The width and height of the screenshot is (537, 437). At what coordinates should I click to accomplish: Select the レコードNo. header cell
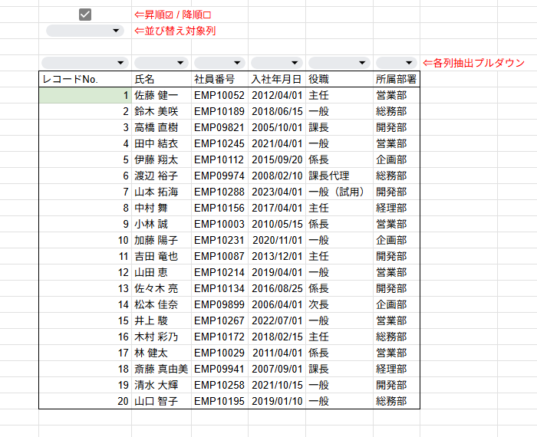coord(85,80)
